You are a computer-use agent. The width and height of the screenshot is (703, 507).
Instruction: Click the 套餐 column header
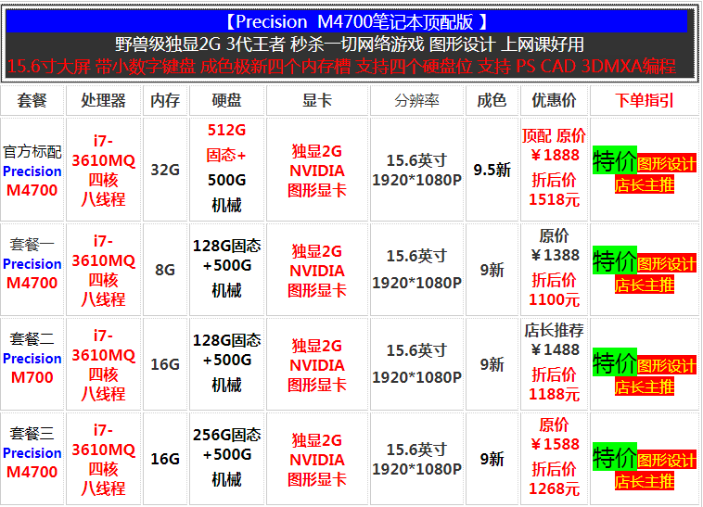pyautogui.click(x=32, y=100)
